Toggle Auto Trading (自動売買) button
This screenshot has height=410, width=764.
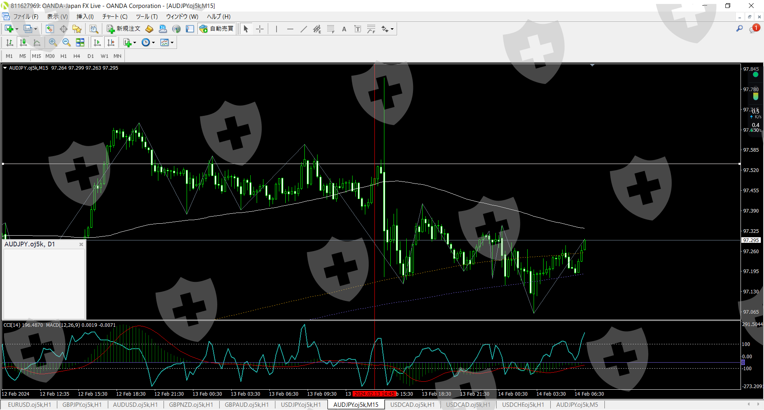click(217, 29)
